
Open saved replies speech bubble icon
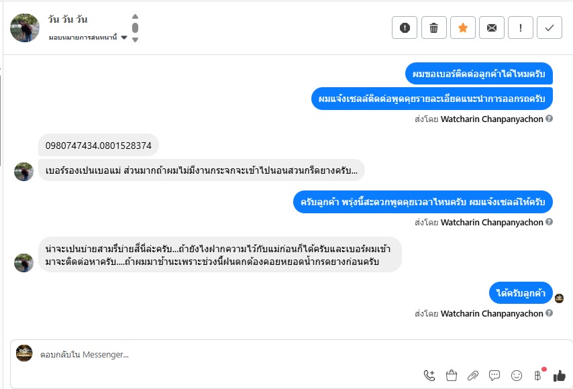pos(494,376)
